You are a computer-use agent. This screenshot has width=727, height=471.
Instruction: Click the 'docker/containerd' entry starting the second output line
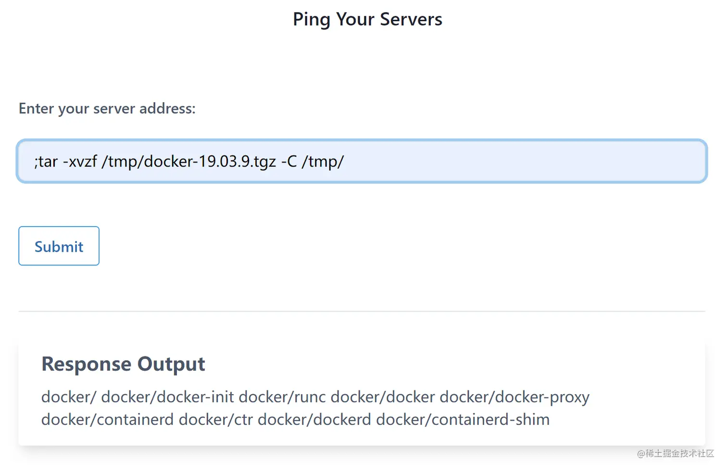pos(107,420)
